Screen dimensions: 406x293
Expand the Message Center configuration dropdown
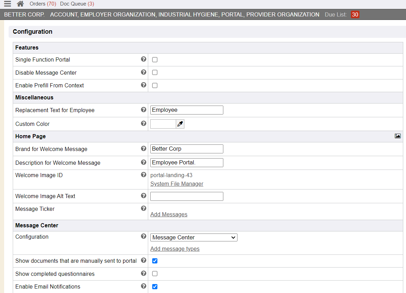click(194, 237)
